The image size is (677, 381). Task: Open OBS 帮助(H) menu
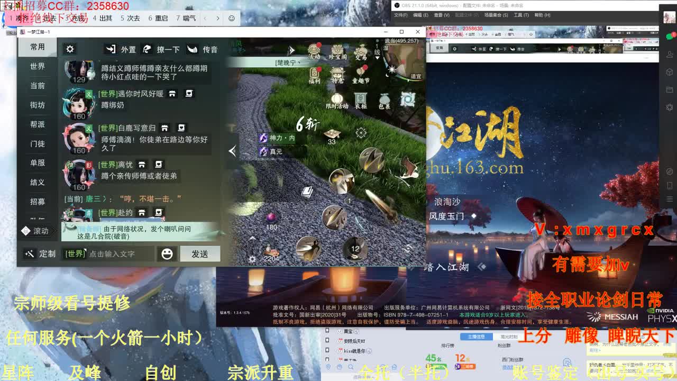[542, 15]
